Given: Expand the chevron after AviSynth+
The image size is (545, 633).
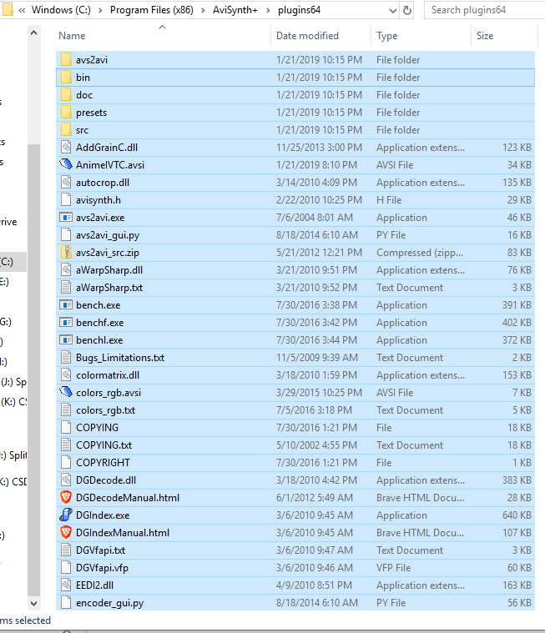Looking at the screenshot, I should click(268, 10).
